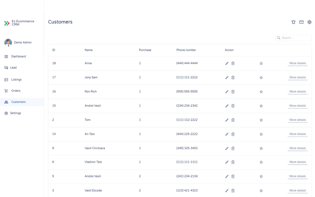The width and height of the screenshot is (315, 197).
Task: Delete customer An Test
Action: coord(233,134)
